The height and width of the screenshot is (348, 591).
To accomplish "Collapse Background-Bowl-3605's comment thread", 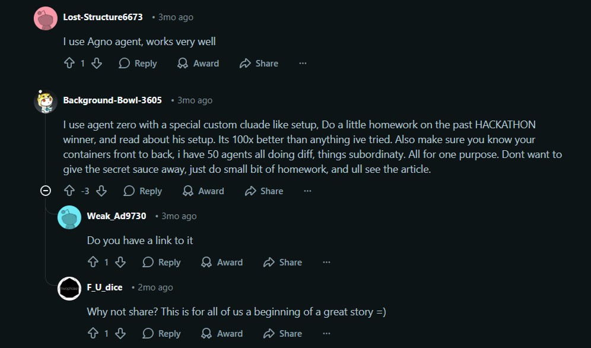I will (45, 191).
